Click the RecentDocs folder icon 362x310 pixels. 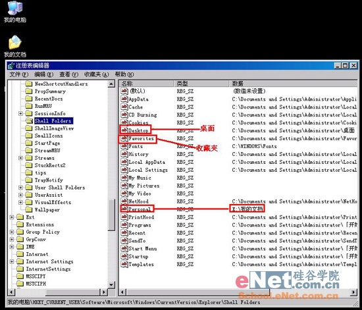[29, 99]
